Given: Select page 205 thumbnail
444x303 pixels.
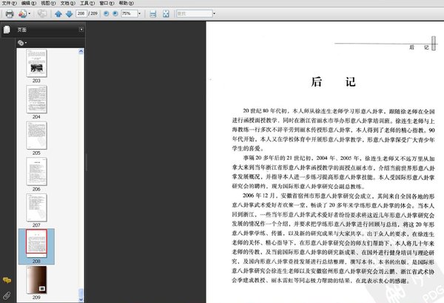Looking at the screenshot, I should click(x=36, y=136).
